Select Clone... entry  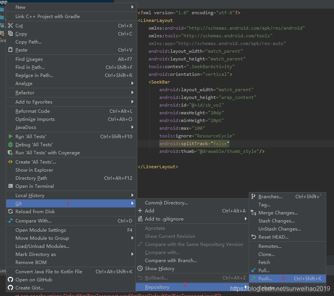[287, 254]
